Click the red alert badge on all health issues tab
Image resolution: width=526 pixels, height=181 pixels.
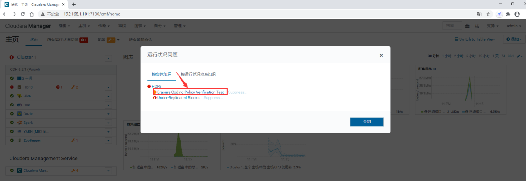click(84, 40)
